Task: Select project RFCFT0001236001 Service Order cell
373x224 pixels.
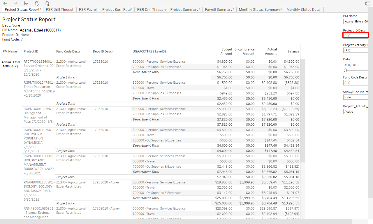Action: [39, 68]
